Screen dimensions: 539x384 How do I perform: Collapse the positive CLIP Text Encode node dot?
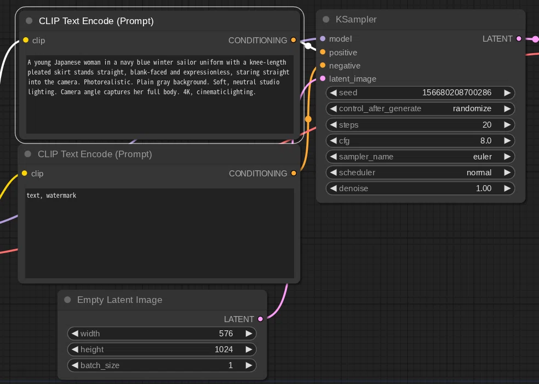tap(29, 21)
